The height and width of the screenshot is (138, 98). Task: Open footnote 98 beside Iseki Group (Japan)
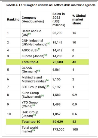click(x=34, y=115)
